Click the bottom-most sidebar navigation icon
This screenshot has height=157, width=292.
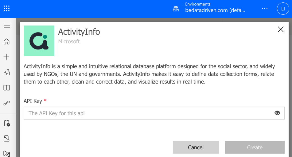pyautogui.click(x=7, y=154)
